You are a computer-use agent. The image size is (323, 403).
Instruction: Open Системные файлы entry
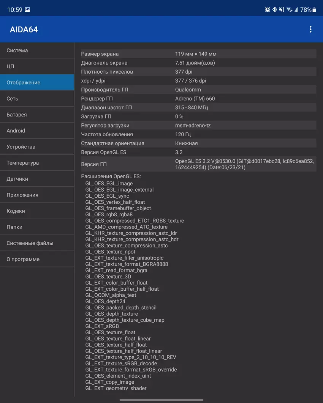tap(37, 243)
